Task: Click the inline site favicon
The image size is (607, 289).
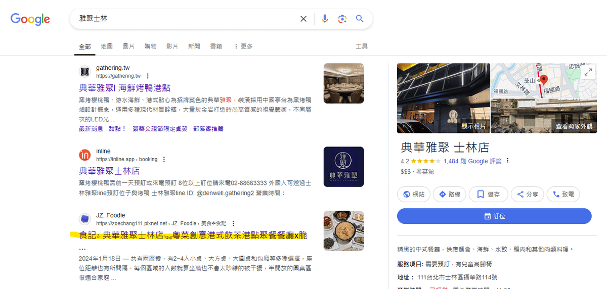Action: pos(85,155)
